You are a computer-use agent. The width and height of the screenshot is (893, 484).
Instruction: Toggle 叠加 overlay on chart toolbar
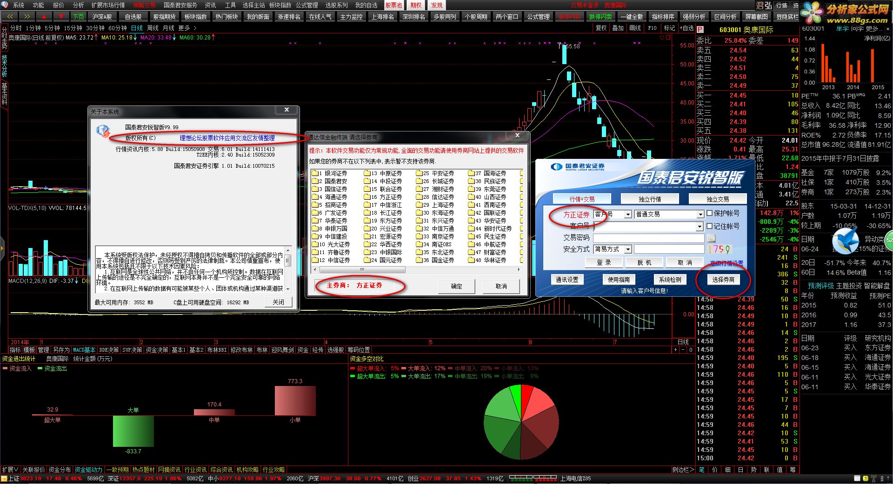pyautogui.click(x=618, y=28)
